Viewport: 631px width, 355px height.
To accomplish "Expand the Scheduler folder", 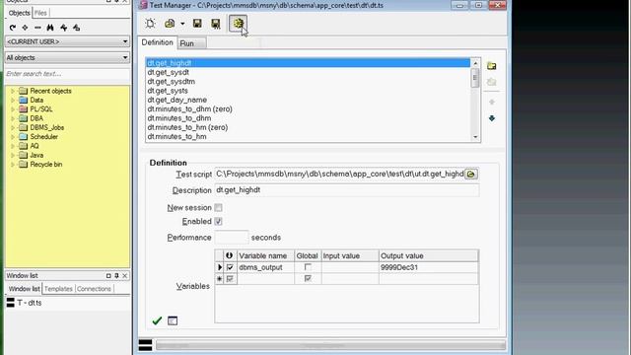I will point(13,137).
